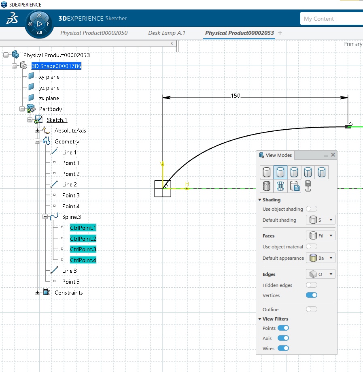Expand the Constraints node
The height and width of the screenshot is (372, 363).
point(37,292)
